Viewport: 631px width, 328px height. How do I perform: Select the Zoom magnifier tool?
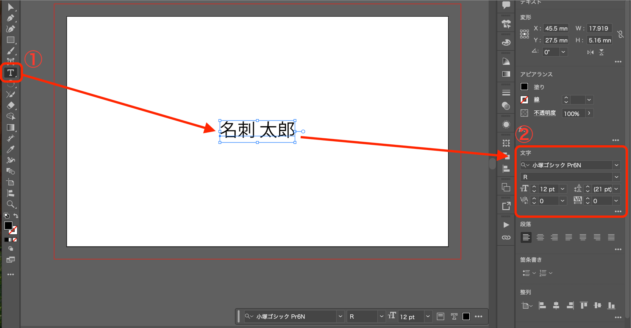click(x=11, y=204)
